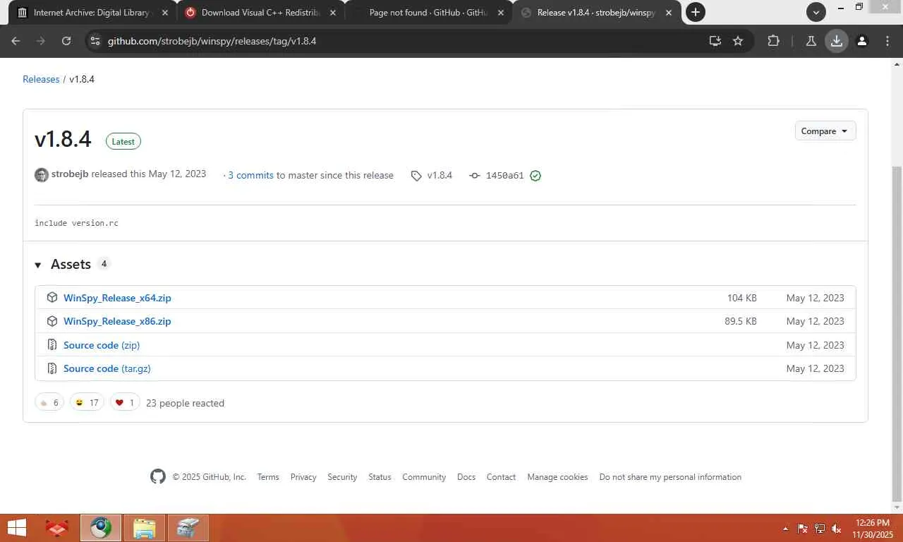Click file icon beside Source code (zip)
This screenshot has width=903, height=542.
click(x=51, y=344)
